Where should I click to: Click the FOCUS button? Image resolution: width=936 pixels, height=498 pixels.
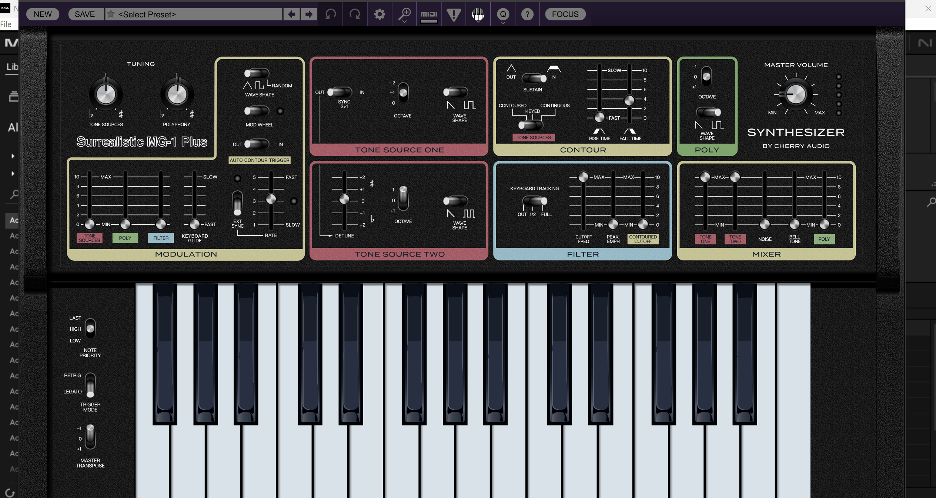[x=565, y=14]
